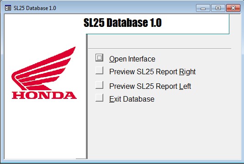Maximize the SL25 Database window

pos(218,8)
